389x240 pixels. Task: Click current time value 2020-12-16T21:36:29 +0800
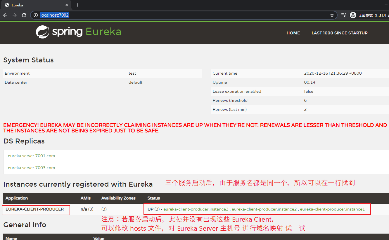point(333,73)
